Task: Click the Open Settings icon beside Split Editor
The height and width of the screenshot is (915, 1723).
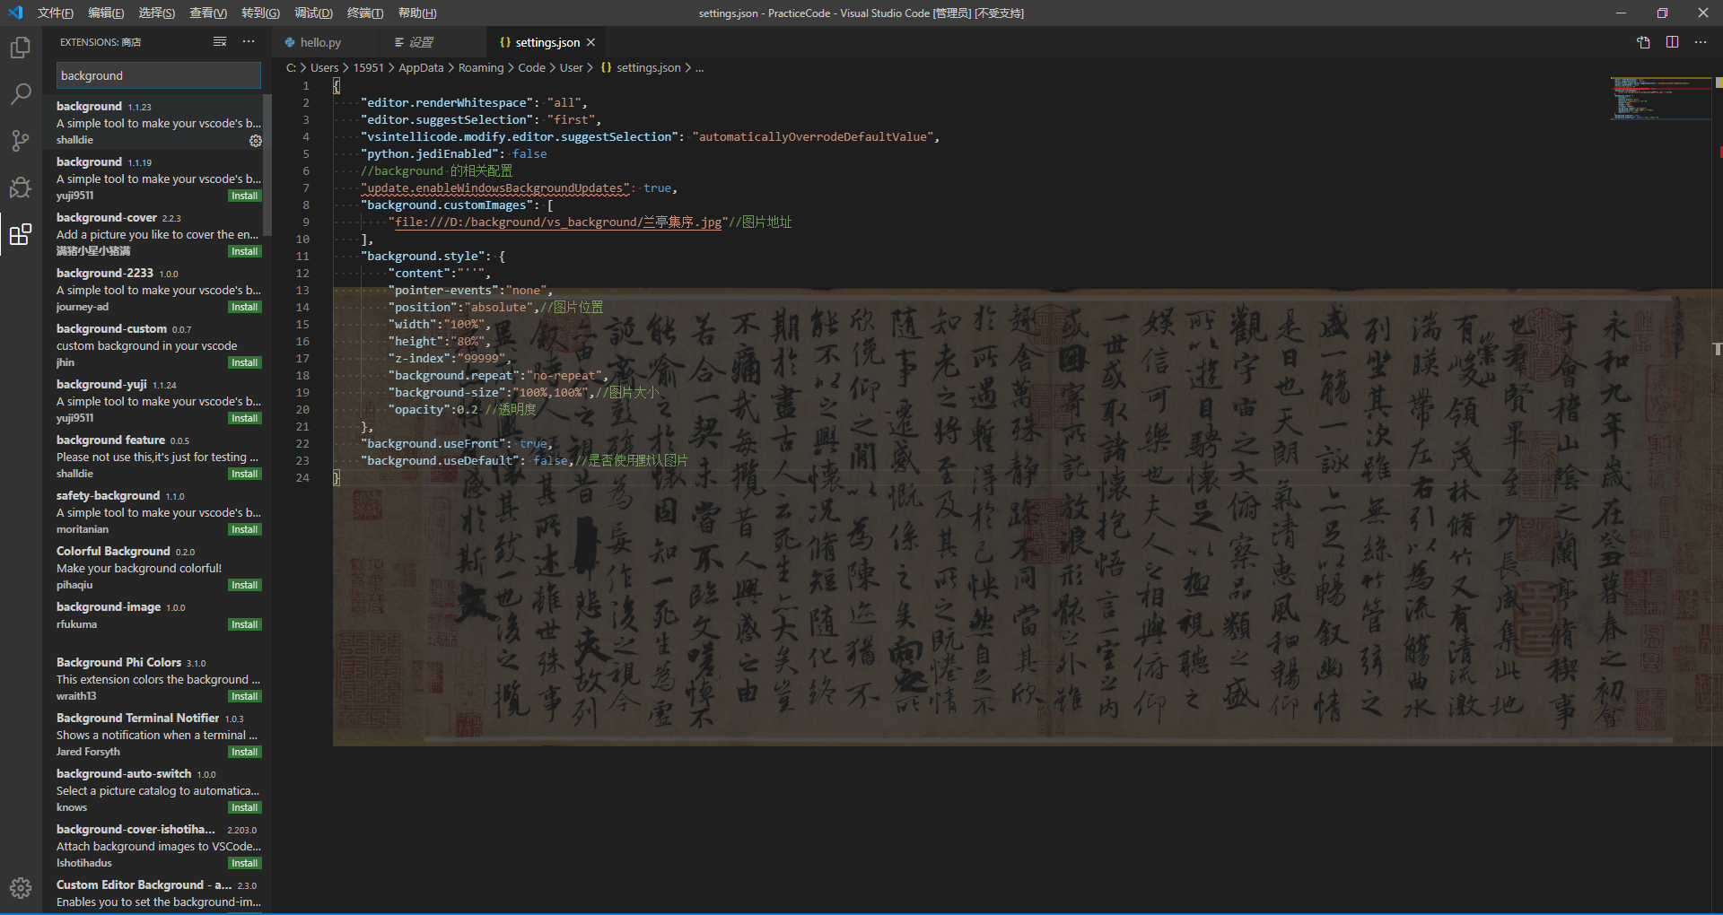Action: 1643,41
